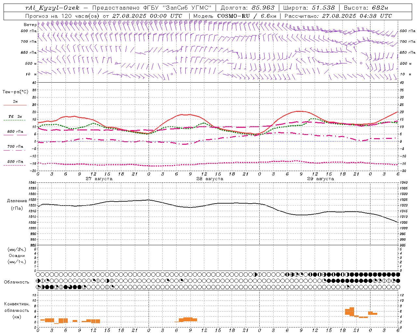This screenshot has height=333, width=417.
Task: Click the Модель COSMO-RU / 6.6км label
Action: tap(235, 16)
